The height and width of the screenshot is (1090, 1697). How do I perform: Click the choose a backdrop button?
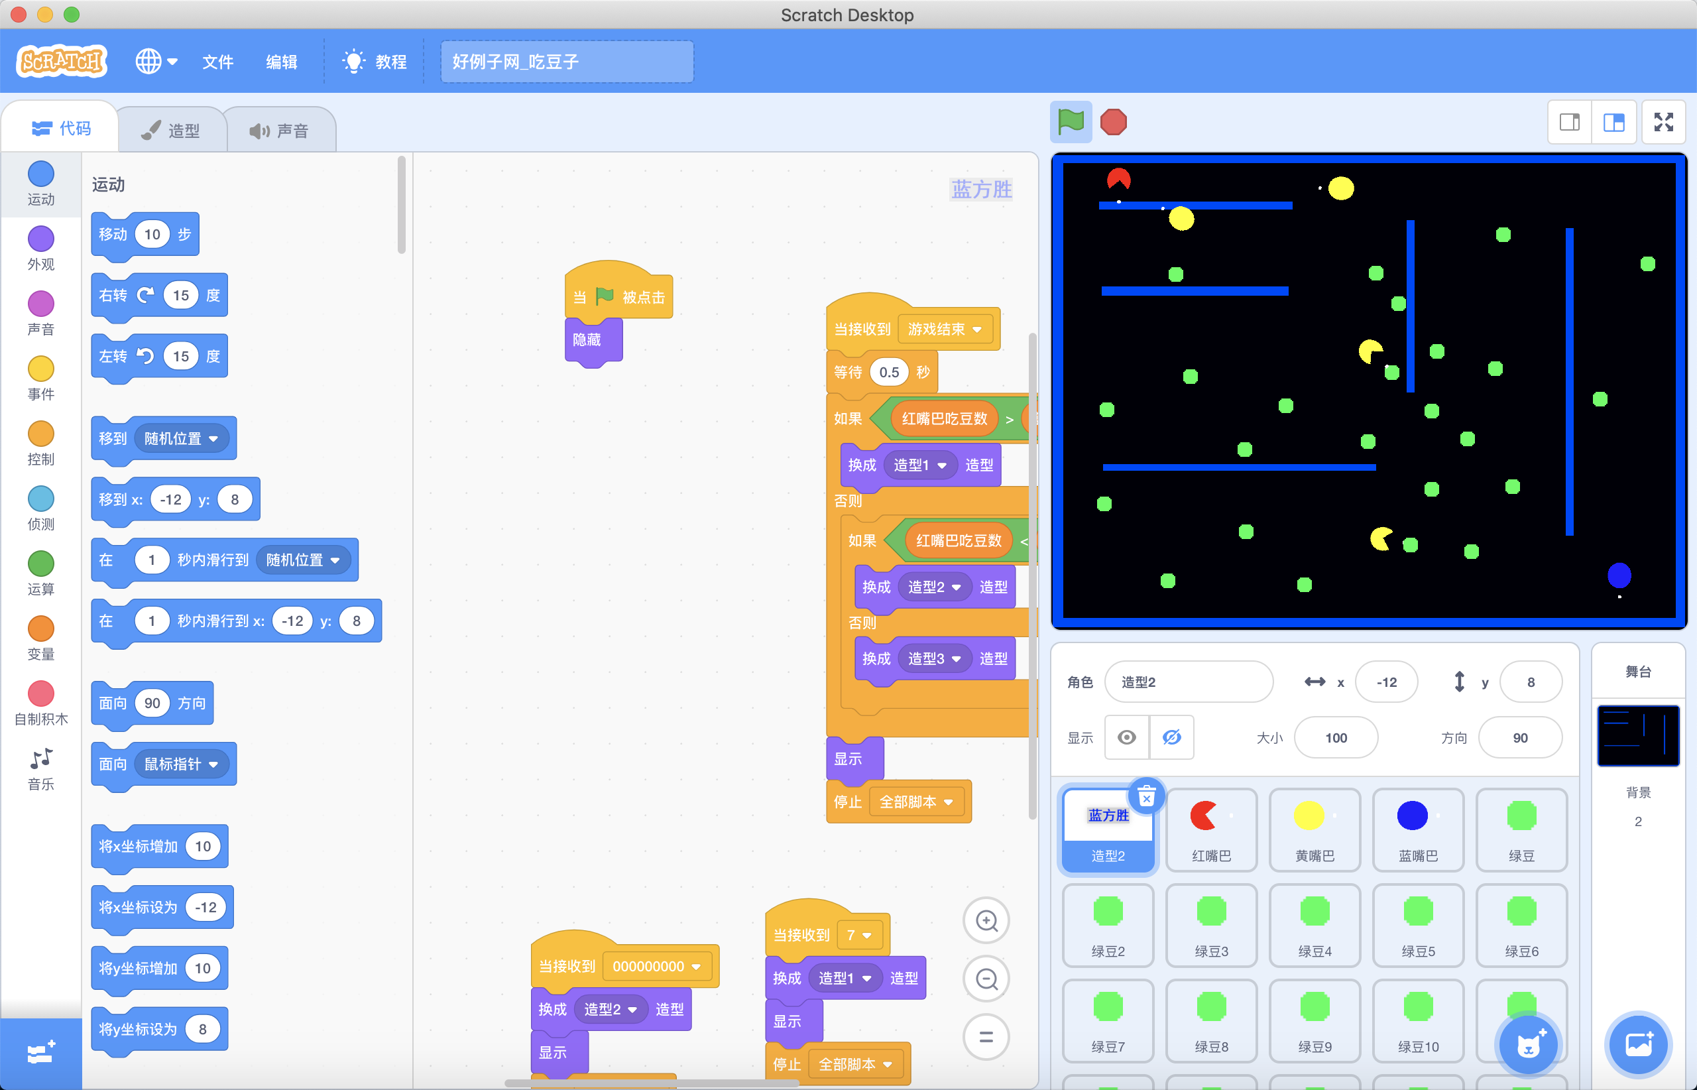coord(1638,1044)
